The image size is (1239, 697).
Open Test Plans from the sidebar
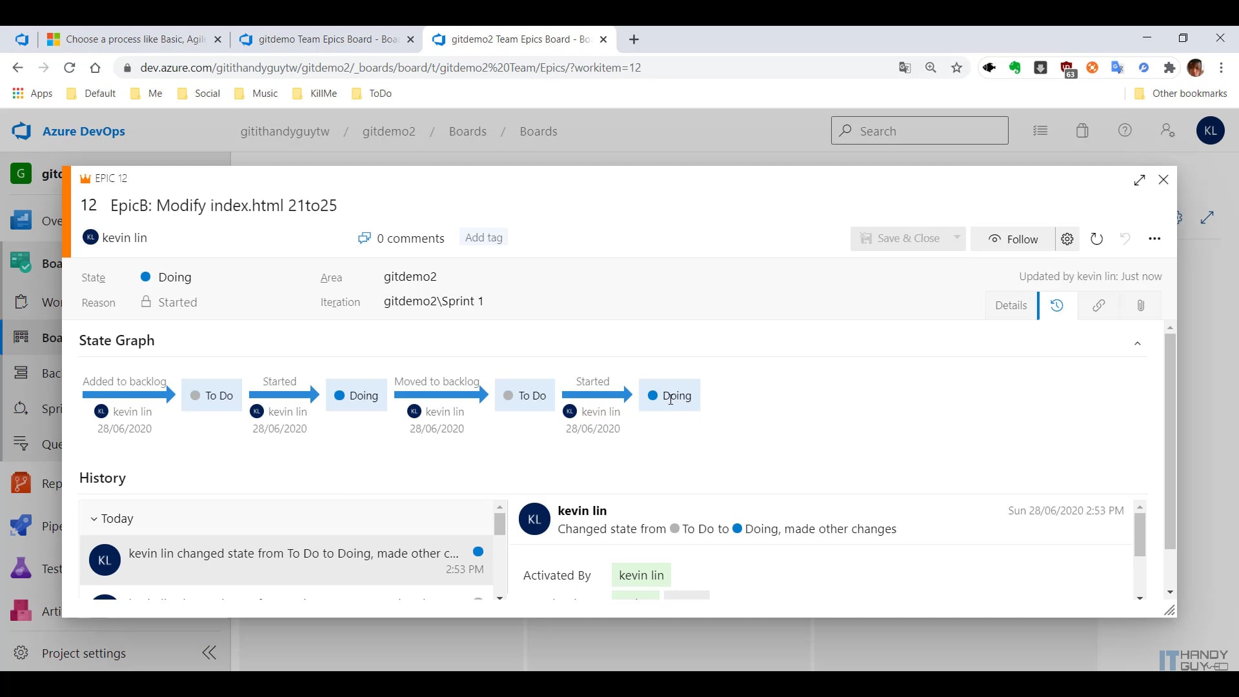21,568
